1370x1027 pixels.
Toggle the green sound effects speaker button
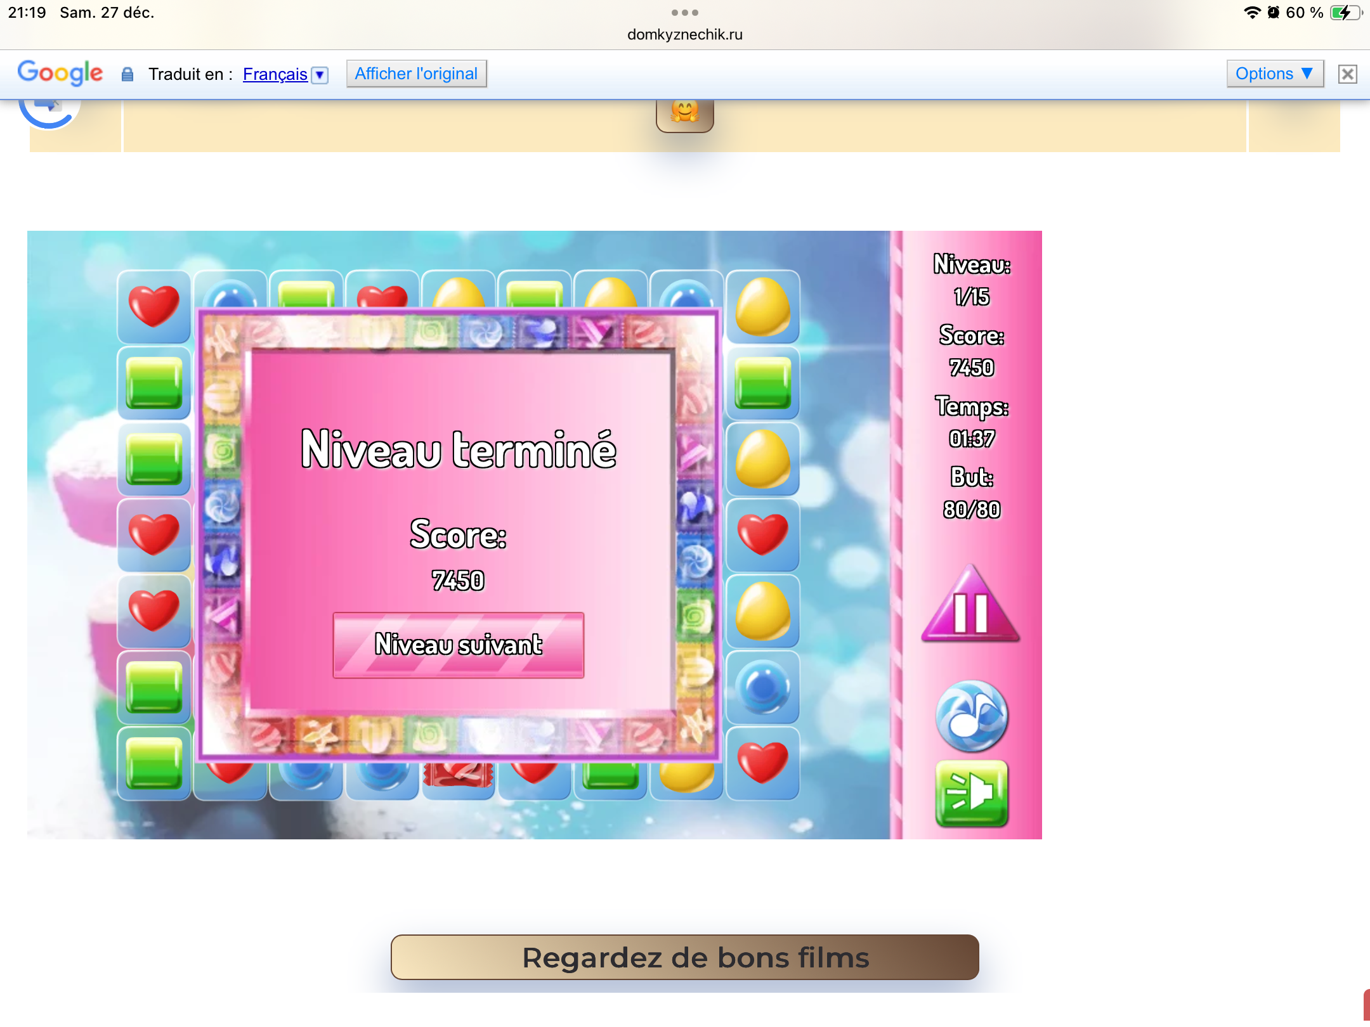[971, 793]
